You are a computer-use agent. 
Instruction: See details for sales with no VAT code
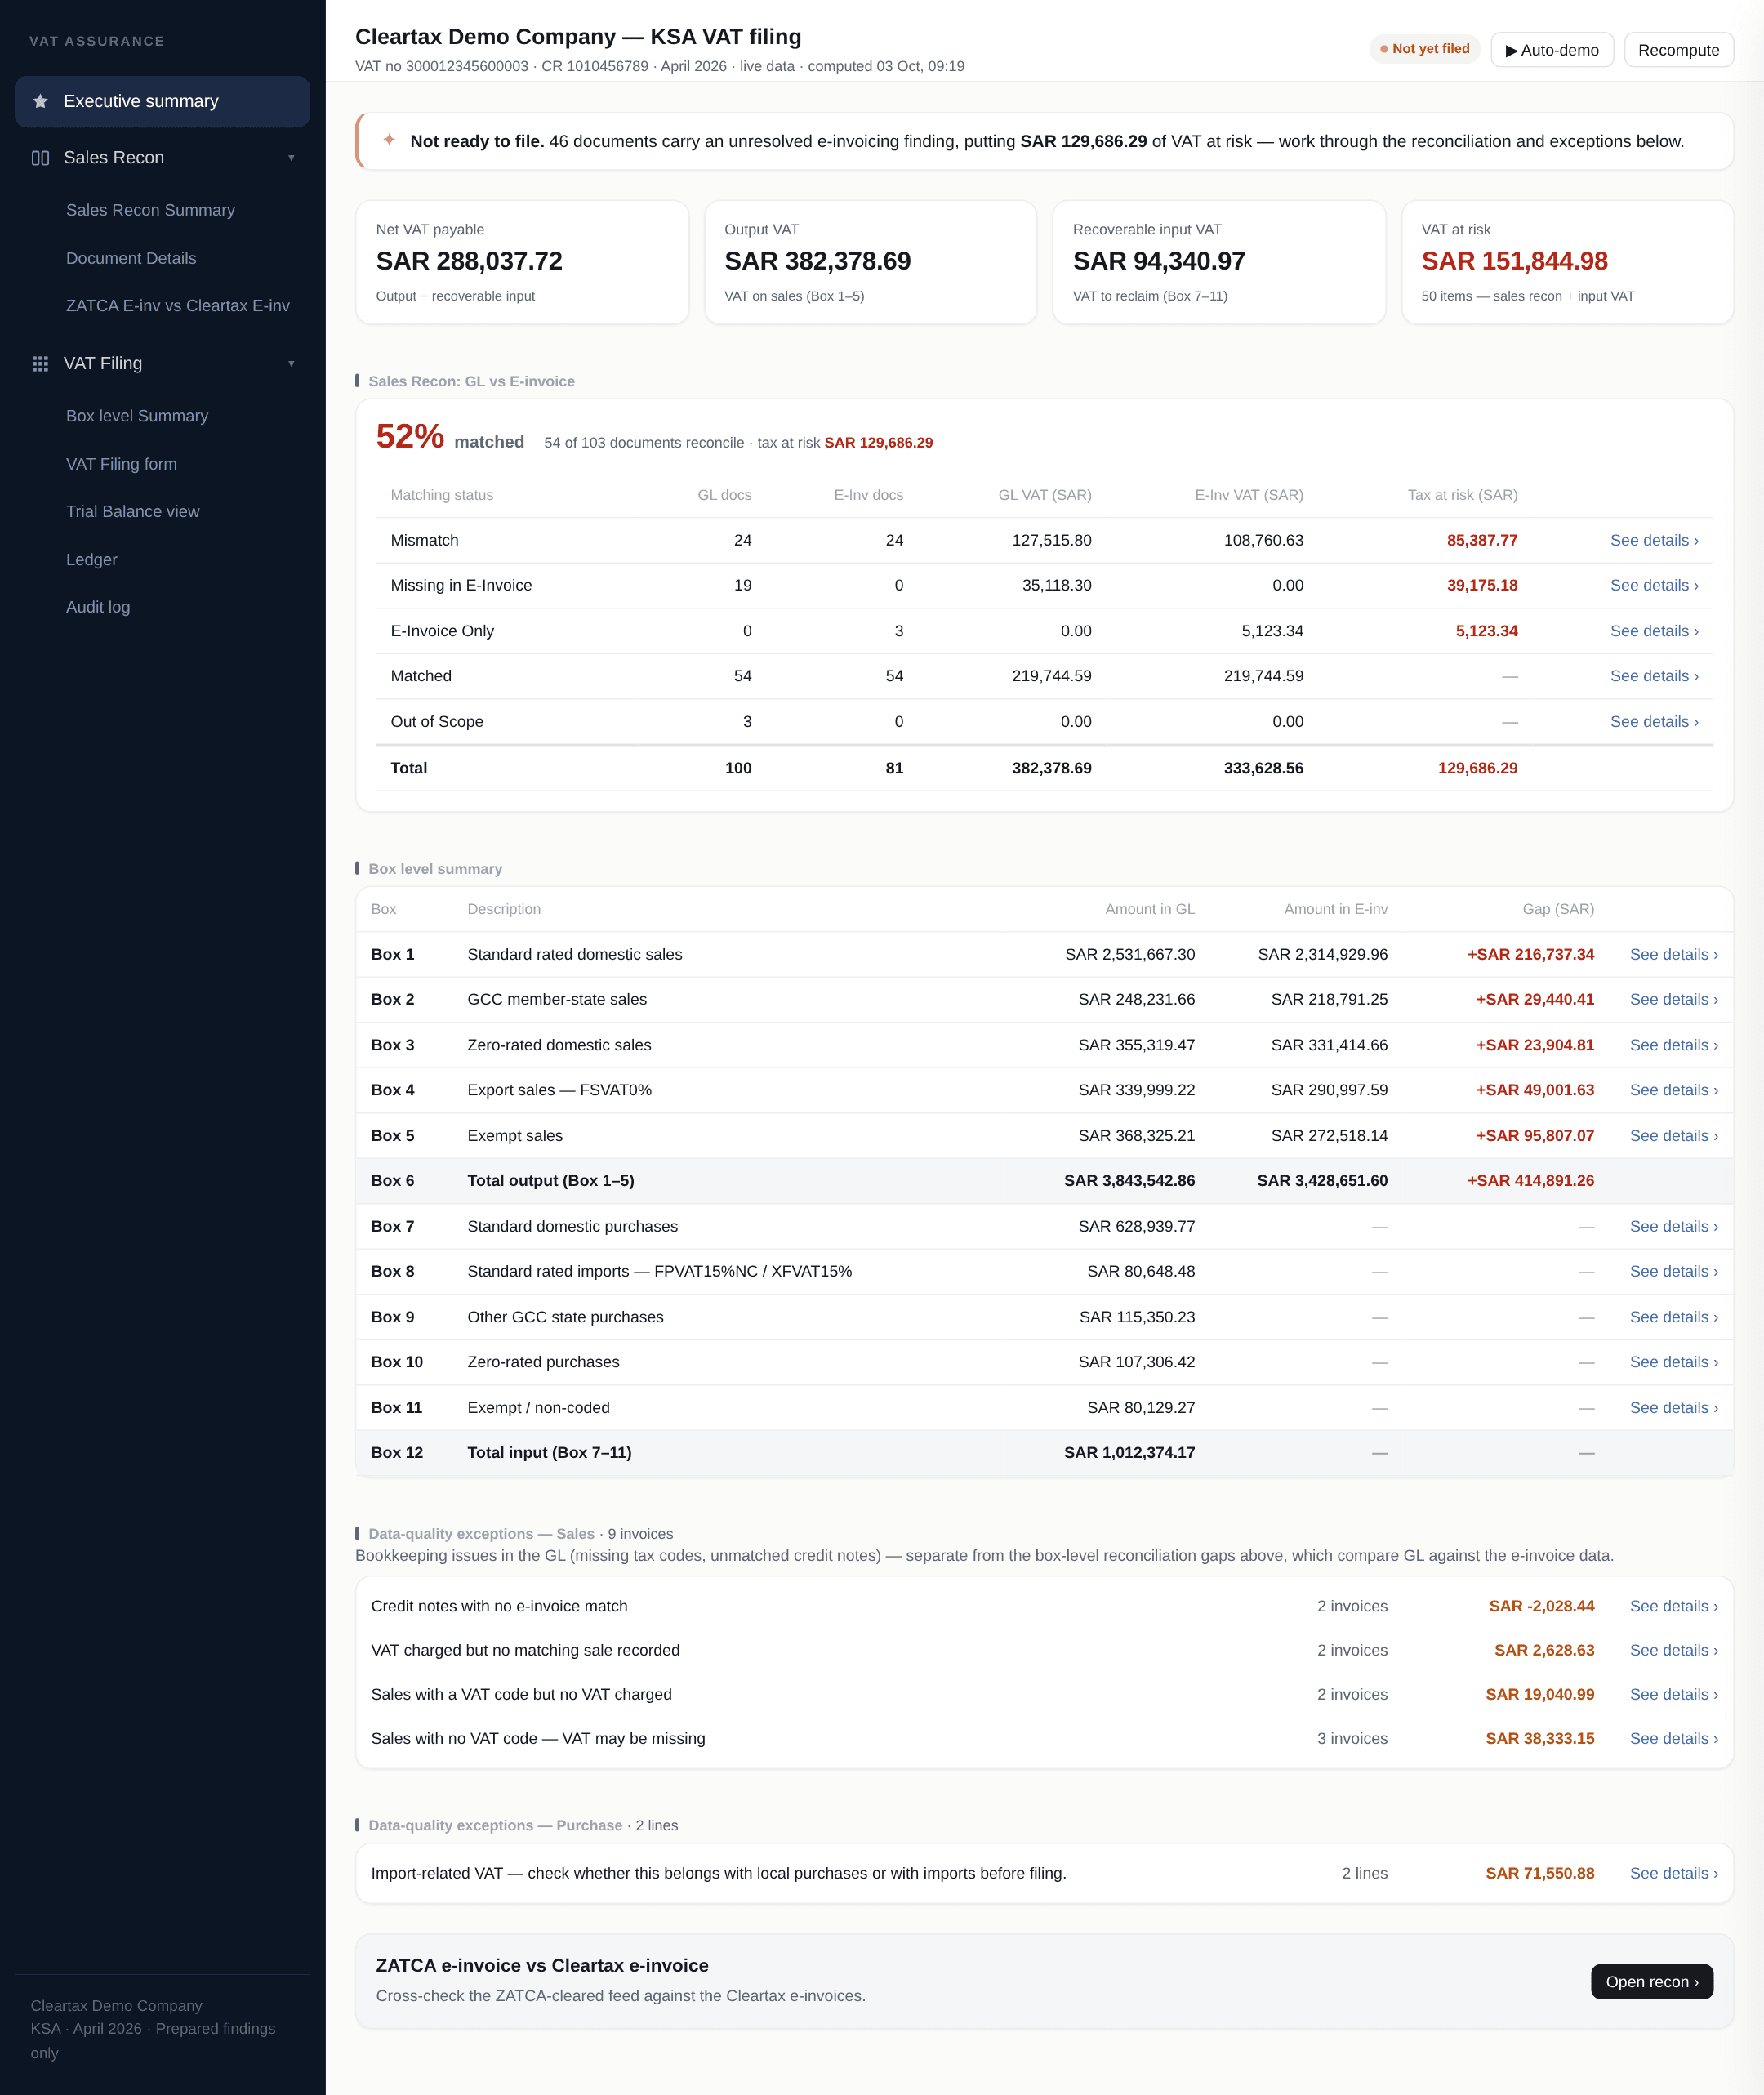(x=1673, y=1738)
